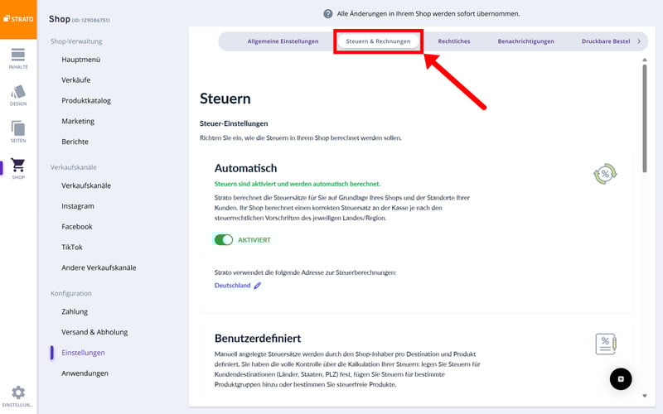Image resolution: width=663 pixels, height=414 pixels.
Task: Open Instagram sales channel
Action: click(78, 206)
